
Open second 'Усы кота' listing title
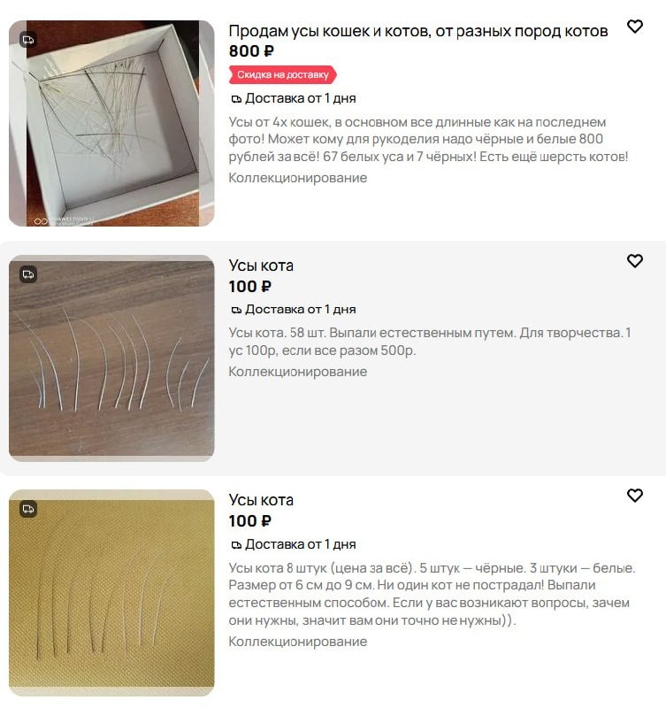261,265
